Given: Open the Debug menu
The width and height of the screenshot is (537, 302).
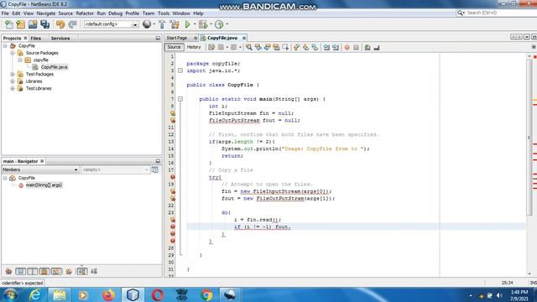Looking at the screenshot, I should tap(116, 13).
